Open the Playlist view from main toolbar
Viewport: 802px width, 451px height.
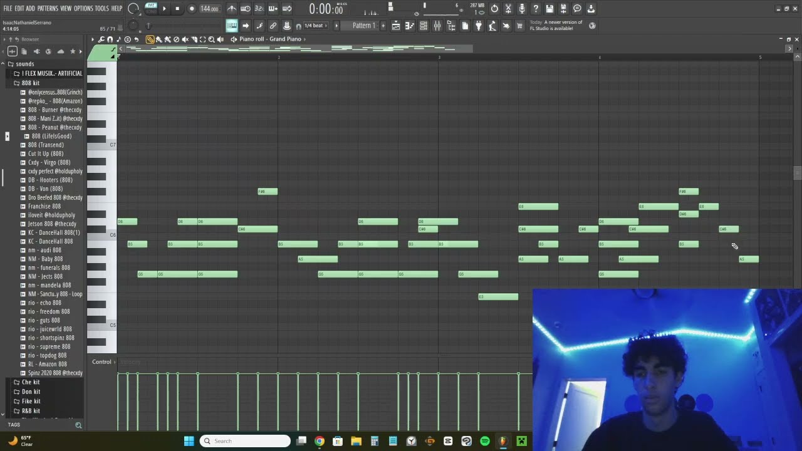pos(396,26)
